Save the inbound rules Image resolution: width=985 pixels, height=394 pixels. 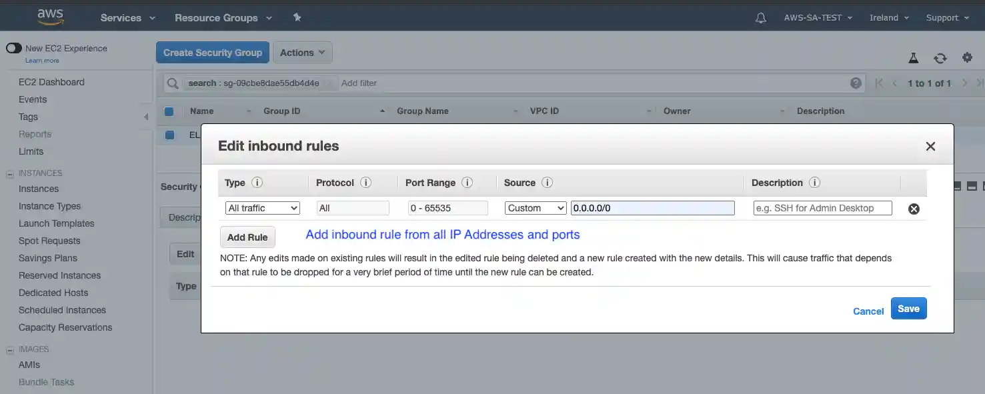pyautogui.click(x=908, y=309)
